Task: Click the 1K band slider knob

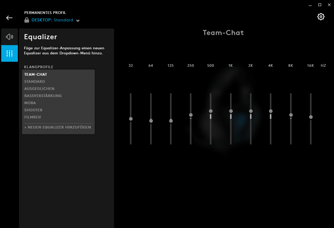Action: tap(231, 111)
